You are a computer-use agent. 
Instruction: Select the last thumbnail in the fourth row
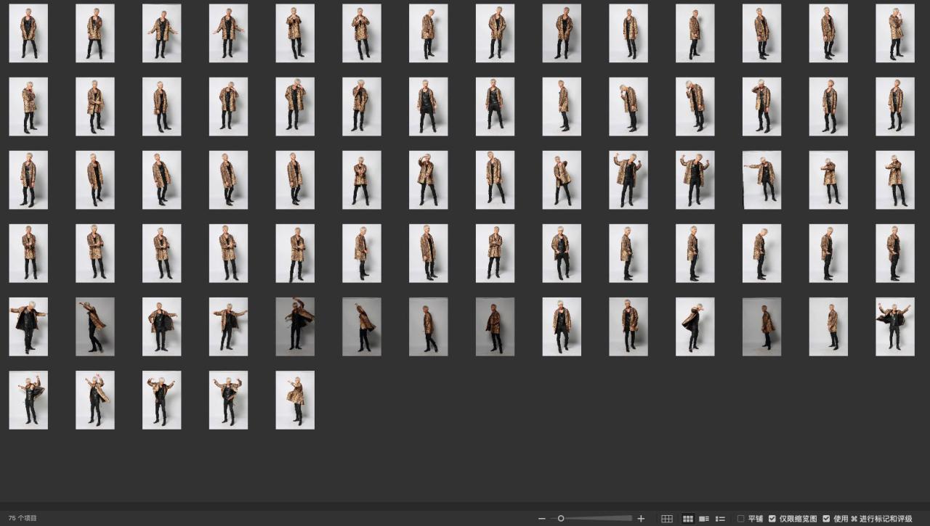point(894,253)
